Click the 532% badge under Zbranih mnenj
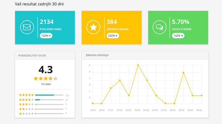 pyautogui.click(x=113, y=36)
